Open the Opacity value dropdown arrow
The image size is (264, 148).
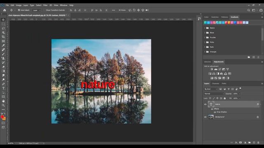point(240,94)
